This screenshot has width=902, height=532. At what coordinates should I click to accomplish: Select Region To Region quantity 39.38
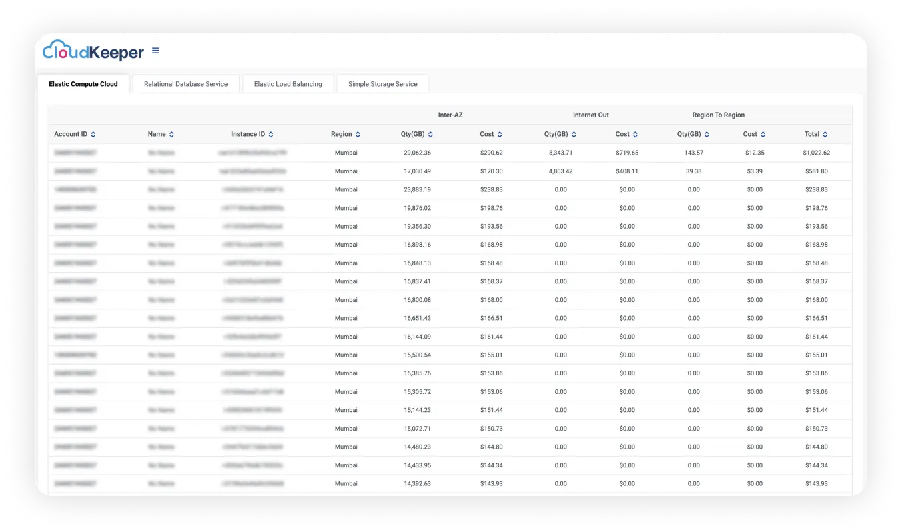694,171
